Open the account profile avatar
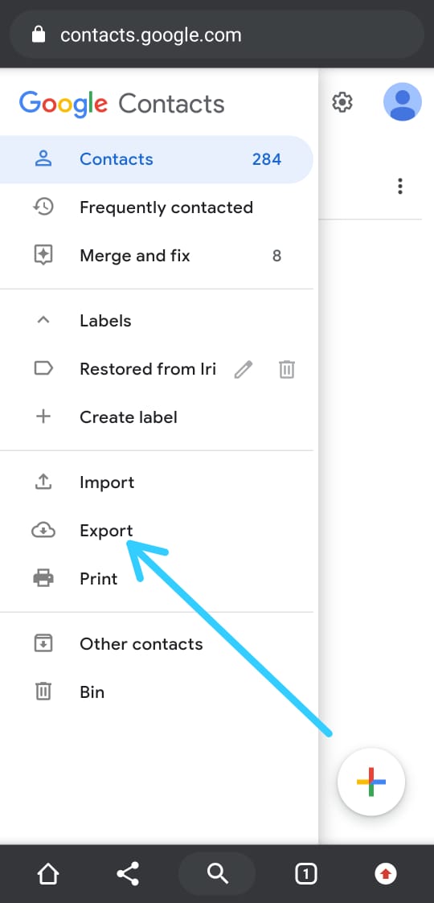 (x=403, y=102)
